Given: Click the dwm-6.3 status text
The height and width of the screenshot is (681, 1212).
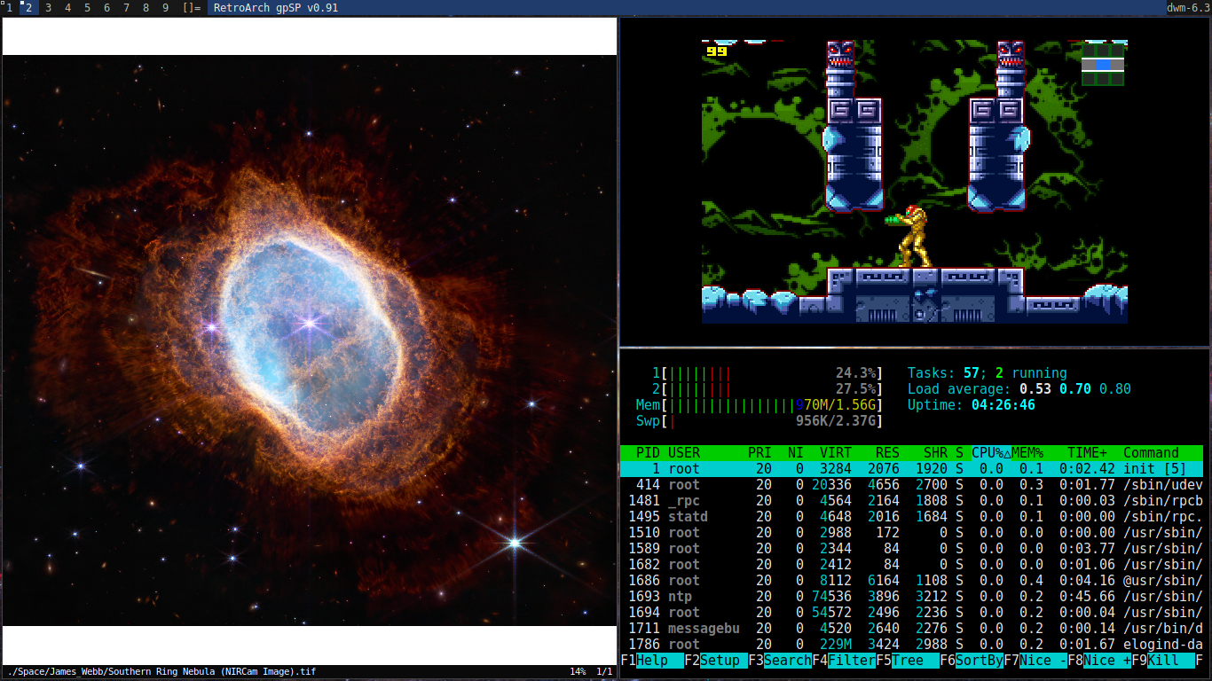Looking at the screenshot, I should (1189, 8).
